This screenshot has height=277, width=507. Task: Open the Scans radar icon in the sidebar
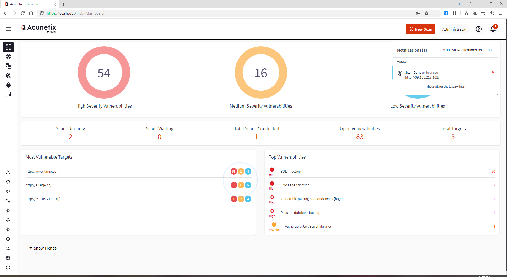click(x=8, y=76)
